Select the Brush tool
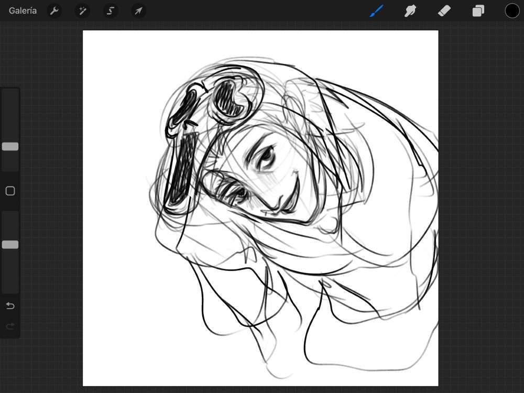This screenshot has width=524, height=393. coord(377,11)
